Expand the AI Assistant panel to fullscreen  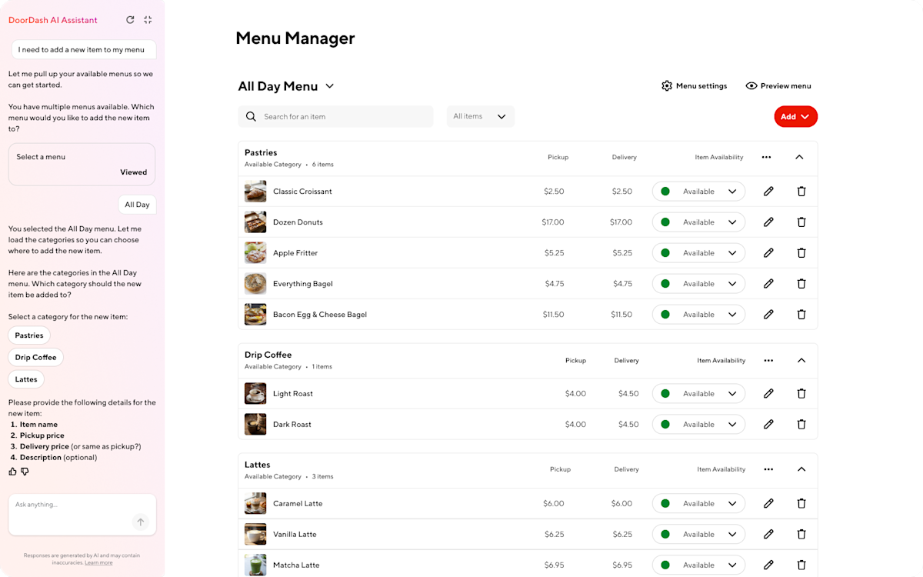click(147, 19)
